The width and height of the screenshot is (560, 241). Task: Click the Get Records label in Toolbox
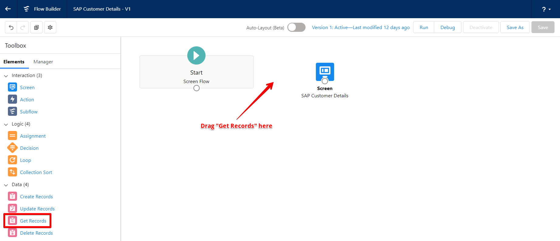33,221
